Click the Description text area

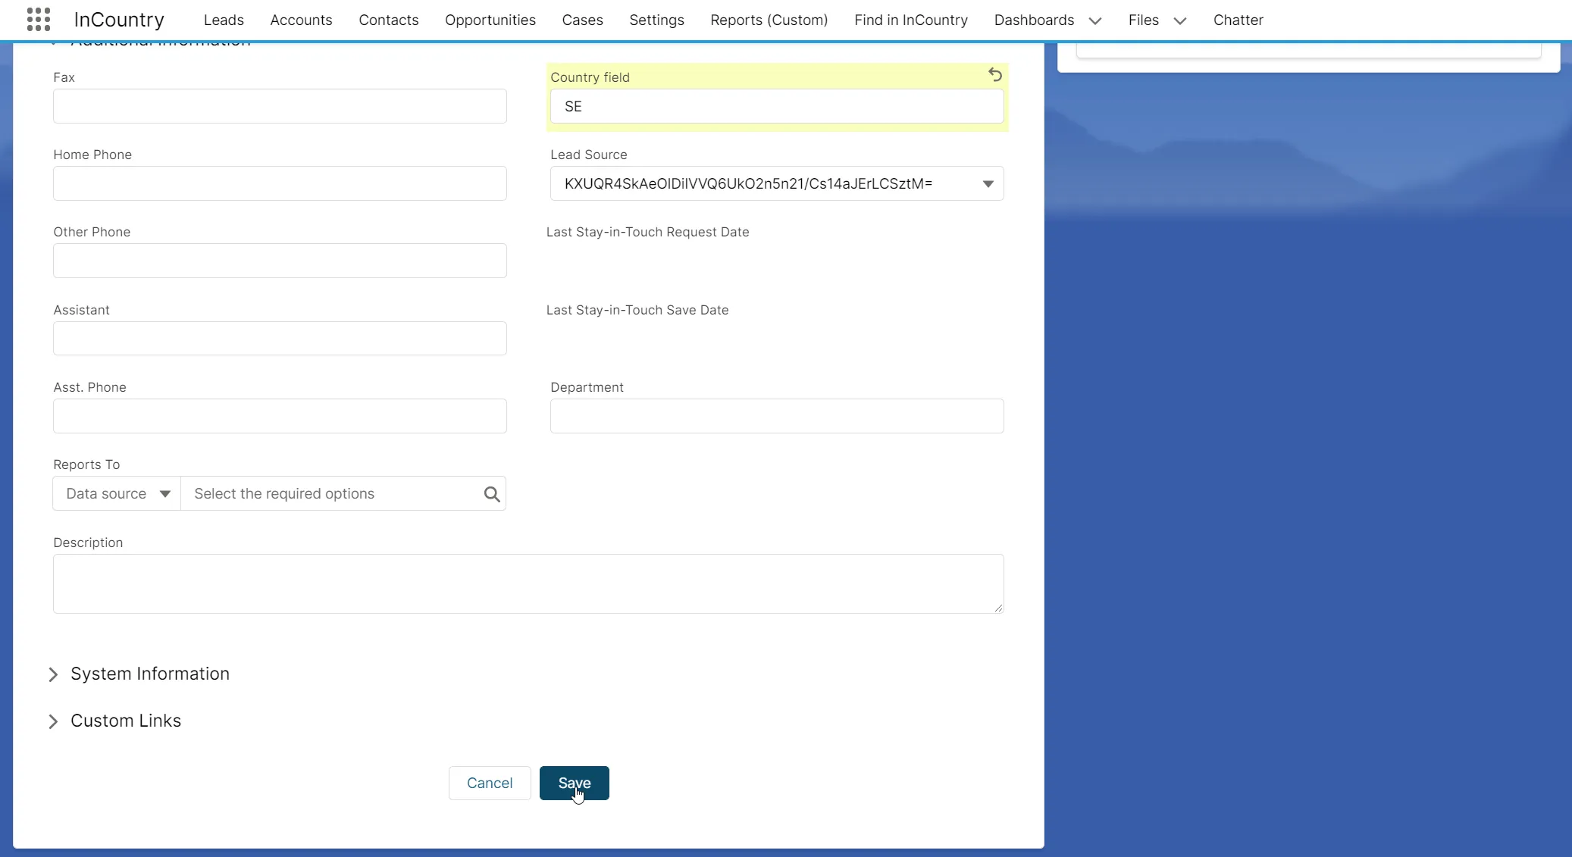pyautogui.click(x=528, y=583)
